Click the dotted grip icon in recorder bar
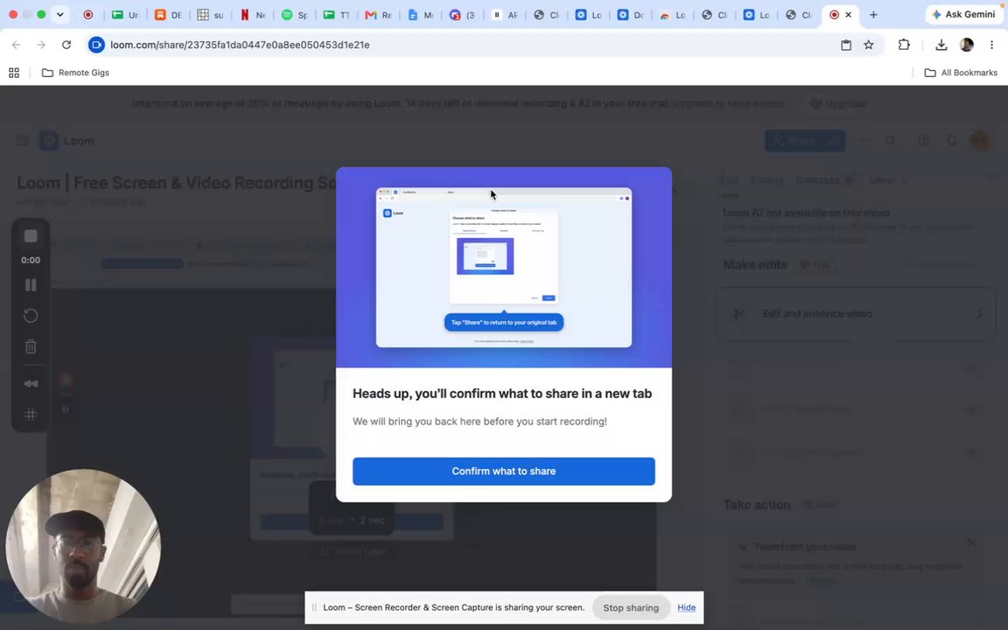Screen dimensions: 1008x630 (31, 415)
